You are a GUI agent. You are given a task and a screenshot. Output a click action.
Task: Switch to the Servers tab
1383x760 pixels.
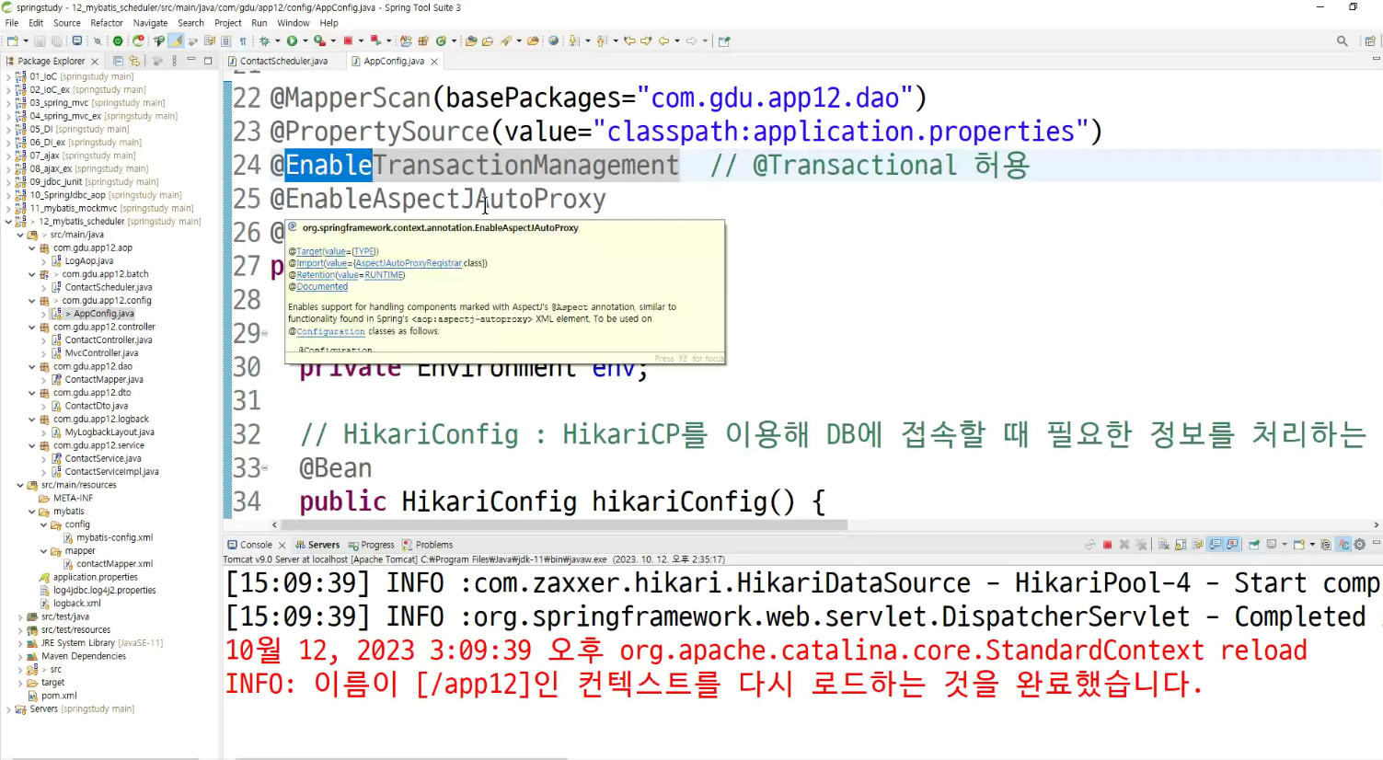[317, 545]
